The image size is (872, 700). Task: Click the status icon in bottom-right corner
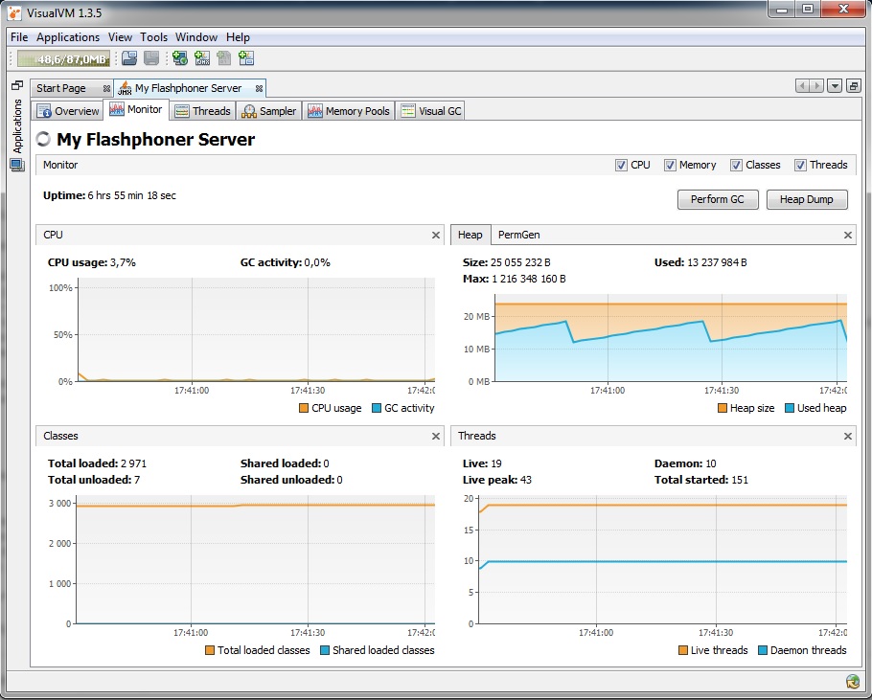(x=853, y=682)
